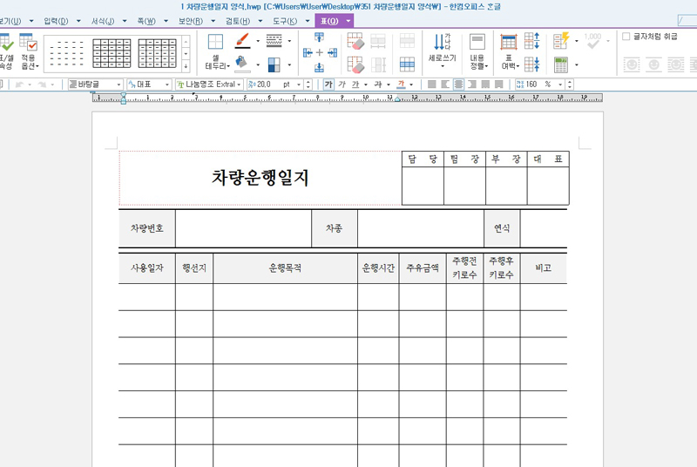Image resolution: width=697 pixels, height=467 pixels.
Task: Expand the 나눔명조 font name dropdown
Action: tap(239, 85)
